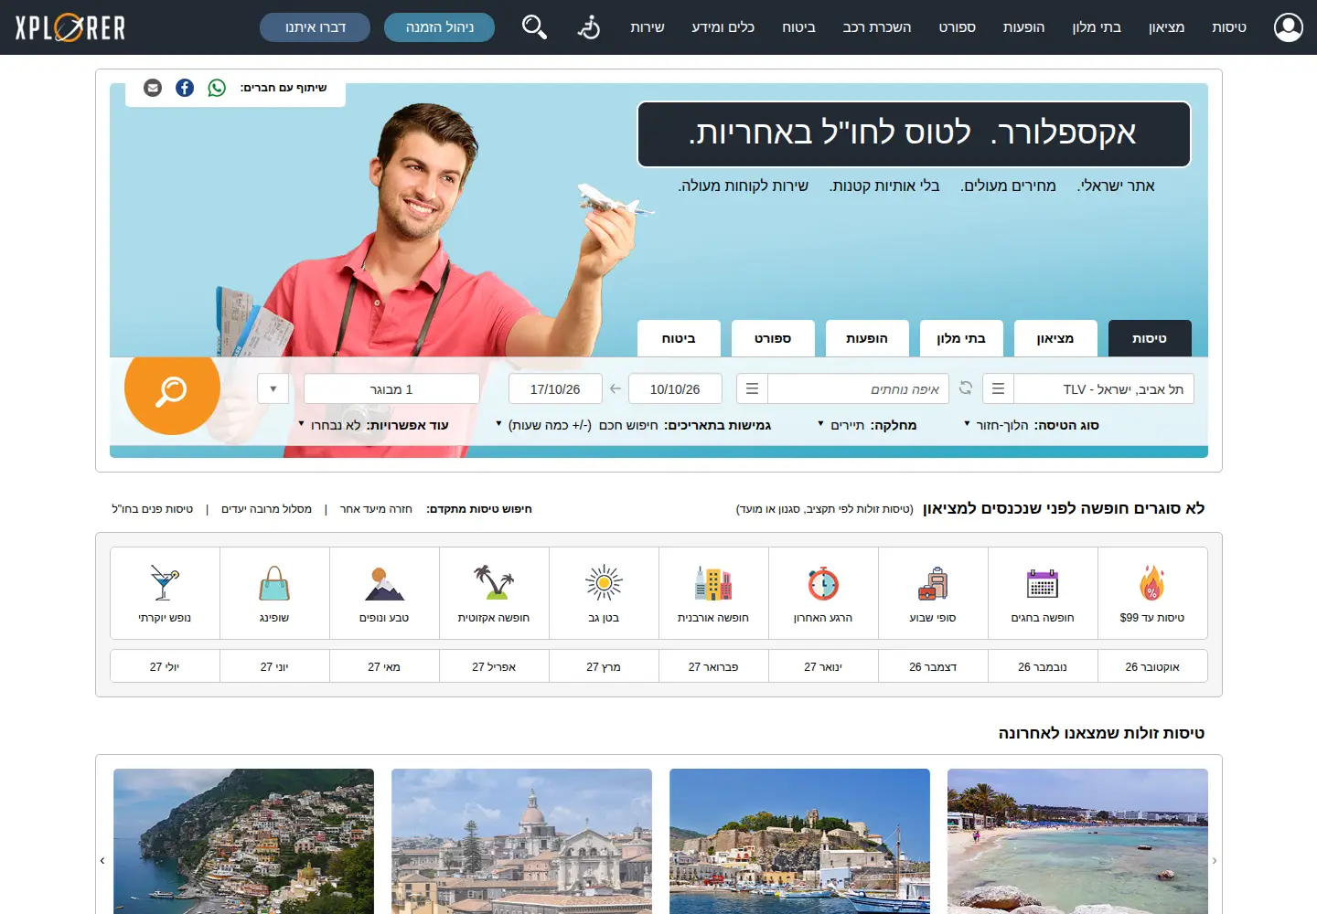1317x914 pixels.
Task: Open the origin airport list icon
Action: [x=998, y=388]
